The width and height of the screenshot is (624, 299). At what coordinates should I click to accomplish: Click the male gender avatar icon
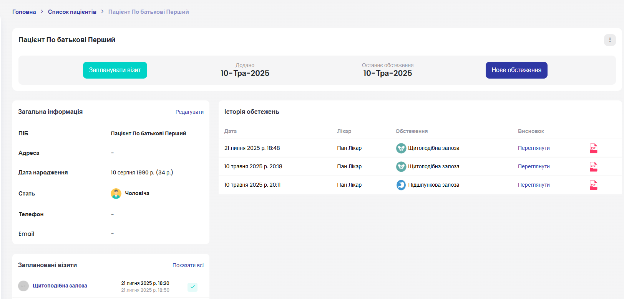pos(116,194)
